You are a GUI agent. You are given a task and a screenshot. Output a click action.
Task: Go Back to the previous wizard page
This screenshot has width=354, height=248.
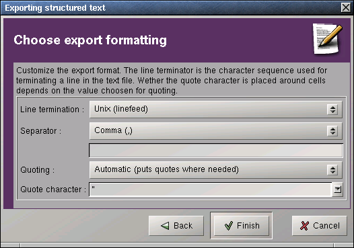coord(176,226)
